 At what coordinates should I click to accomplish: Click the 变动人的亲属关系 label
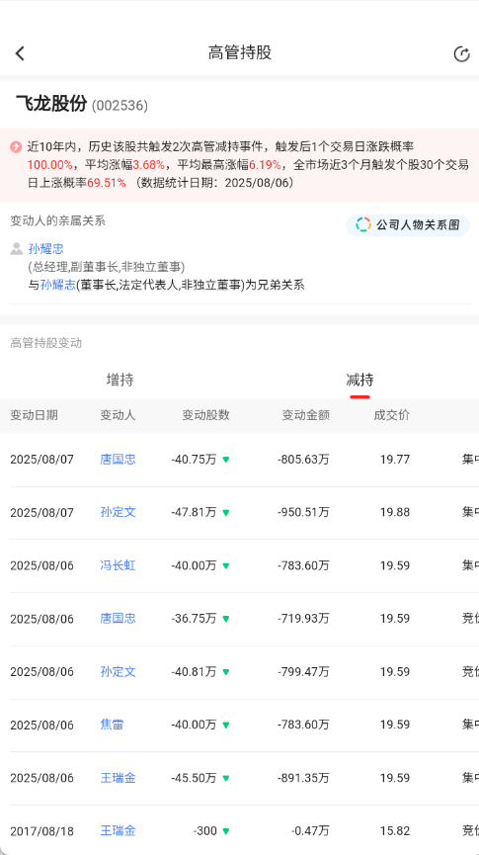57,220
